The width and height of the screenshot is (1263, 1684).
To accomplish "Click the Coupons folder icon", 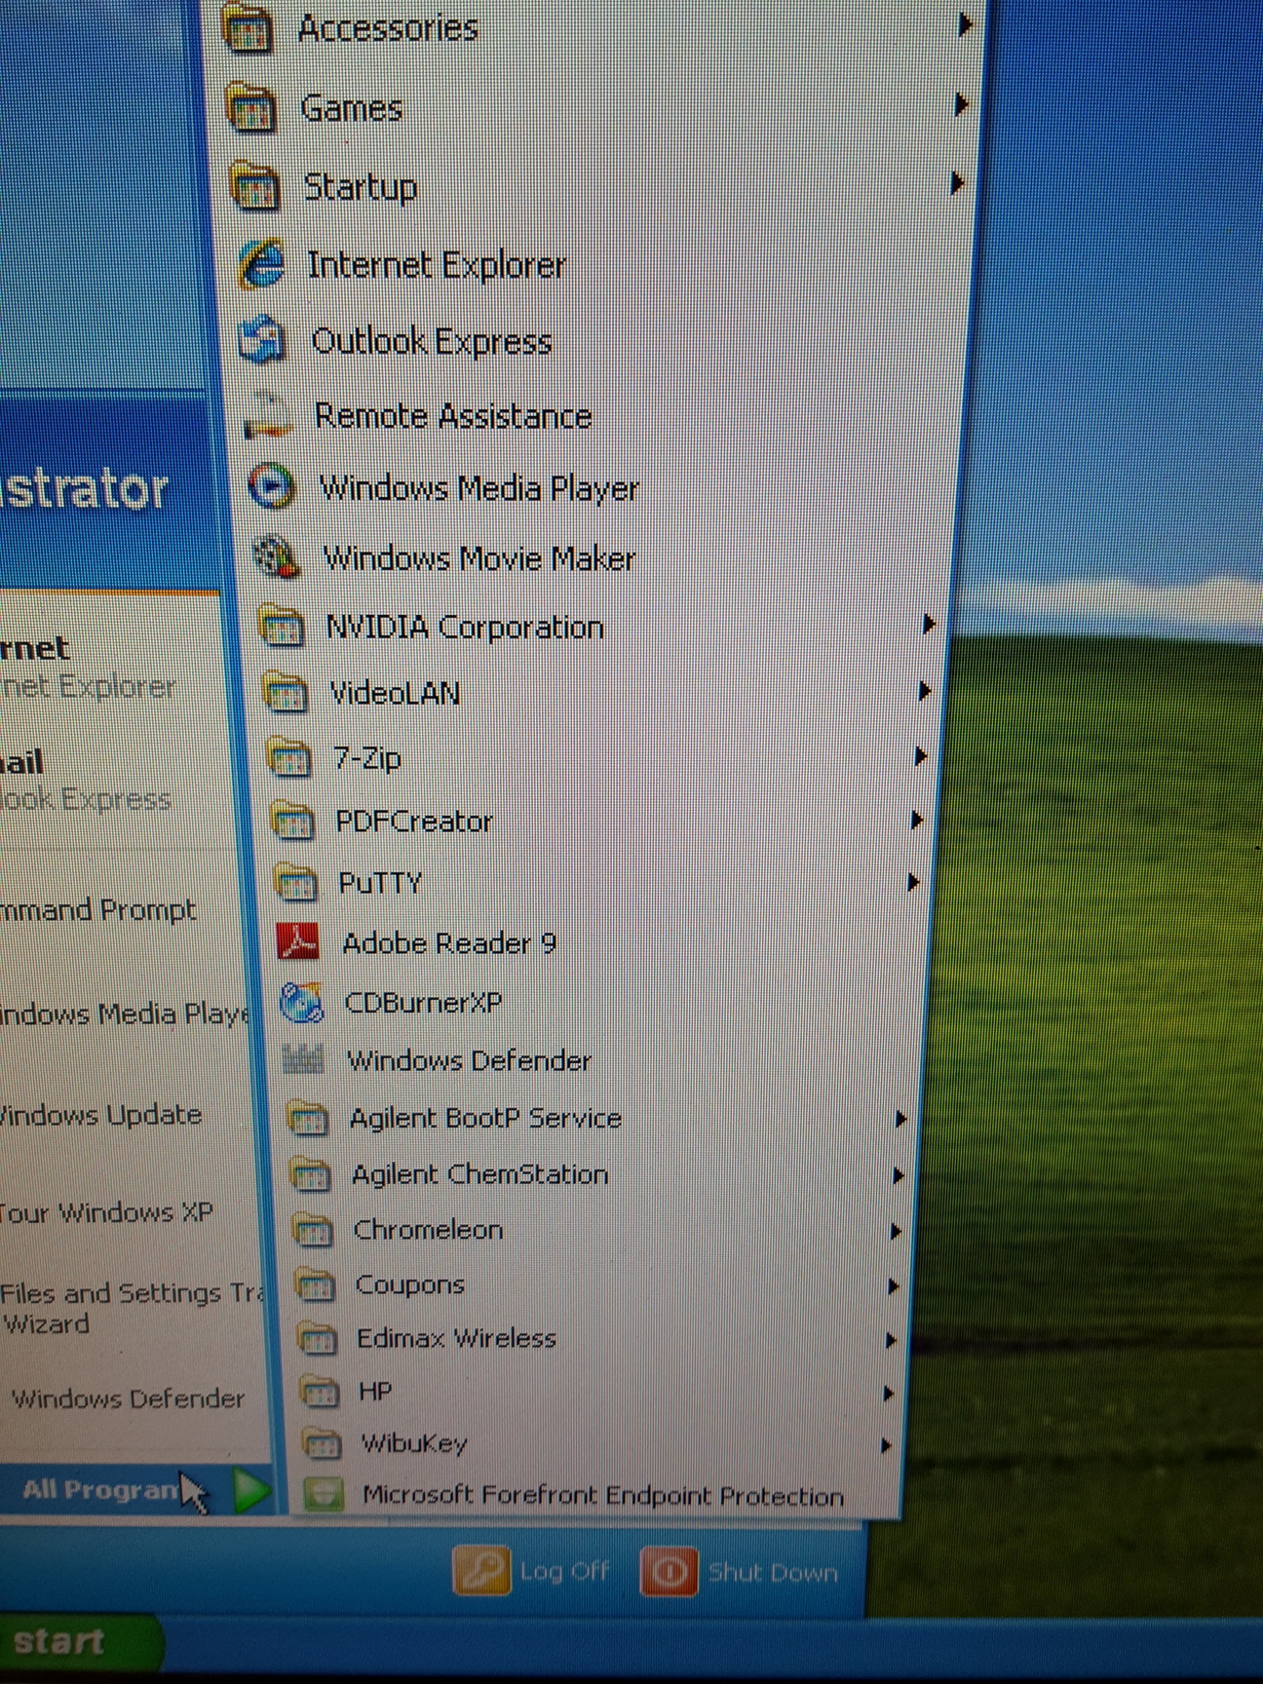I will coord(314,1284).
